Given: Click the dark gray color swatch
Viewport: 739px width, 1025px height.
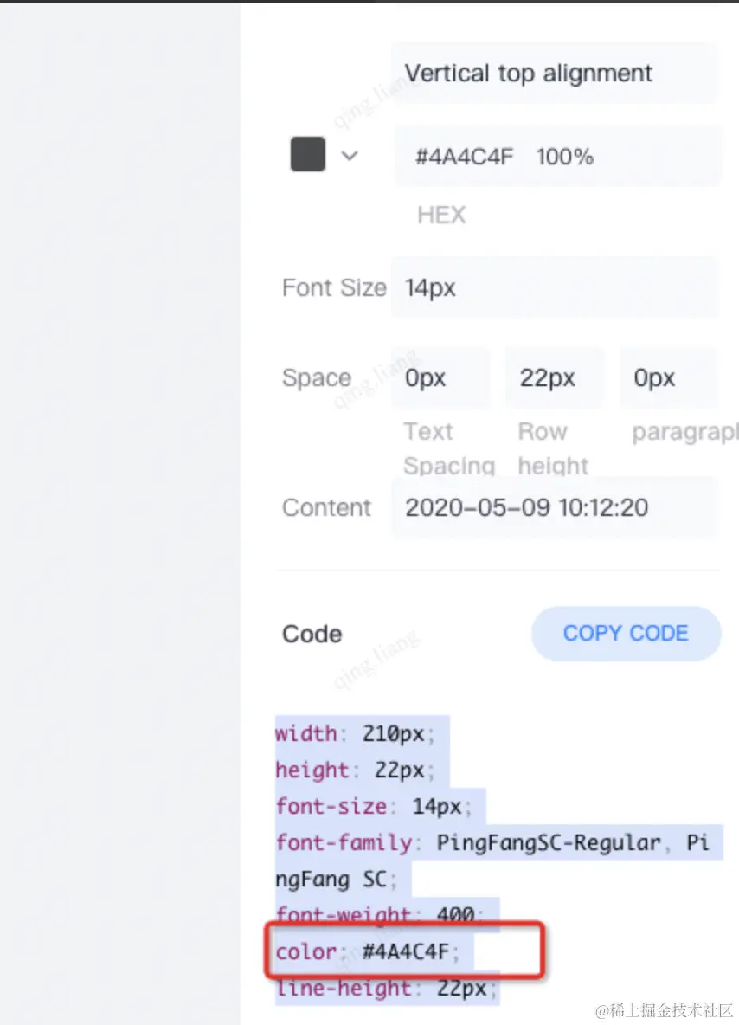Looking at the screenshot, I should (x=307, y=155).
